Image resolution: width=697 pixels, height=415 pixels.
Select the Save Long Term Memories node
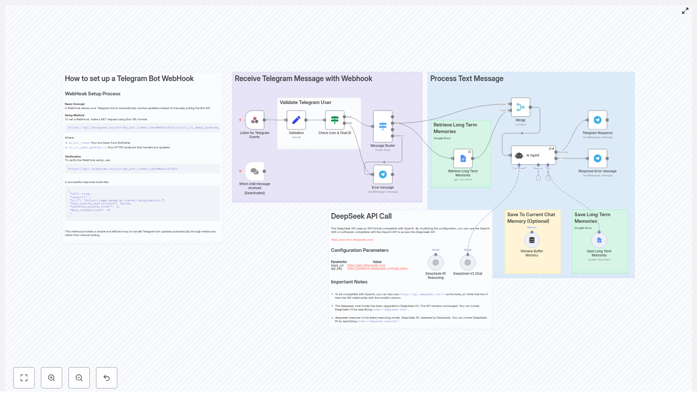pos(599,240)
